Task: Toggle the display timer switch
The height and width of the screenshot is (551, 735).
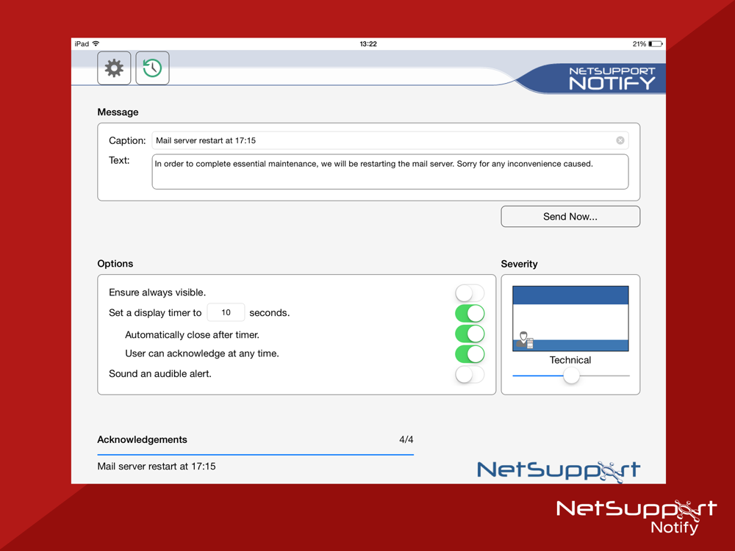Action: click(x=470, y=314)
